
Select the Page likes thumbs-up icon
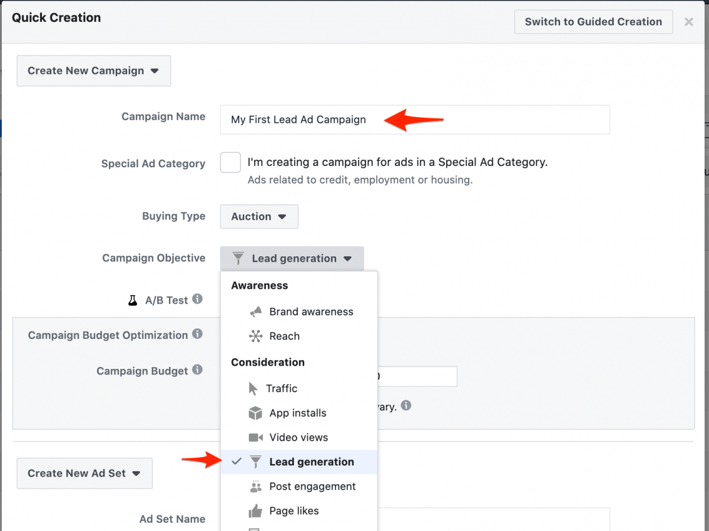tap(255, 510)
